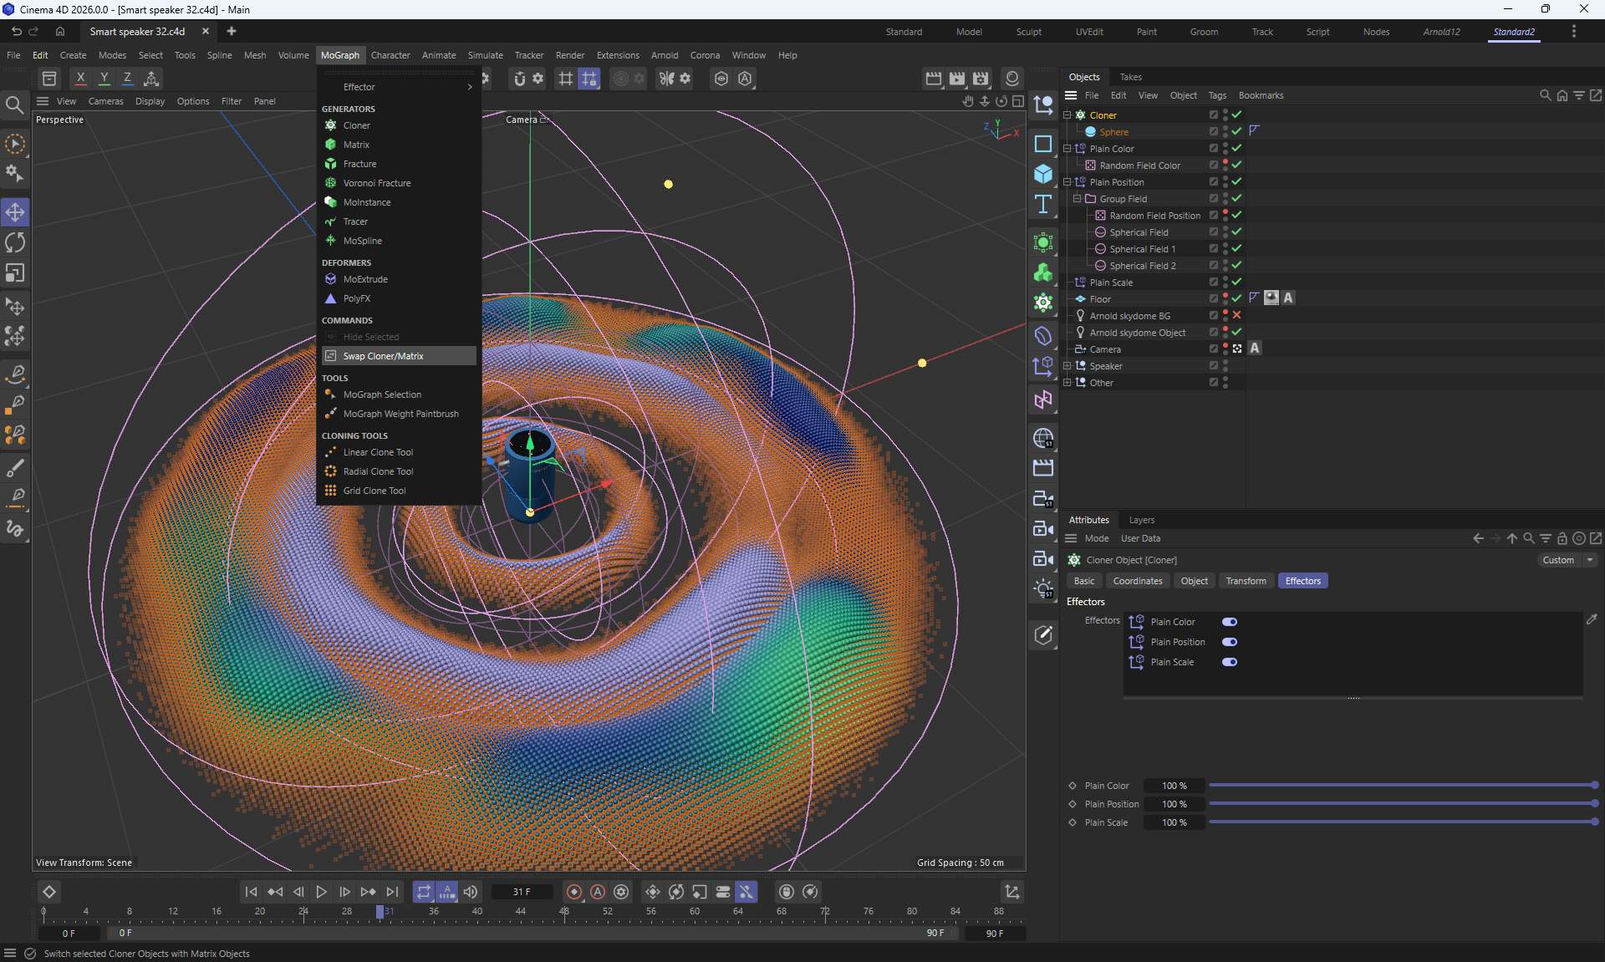Expand the Speaker object hierarchy
Image resolution: width=1605 pixels, height=962 pixels.
tap(1067, 366)
